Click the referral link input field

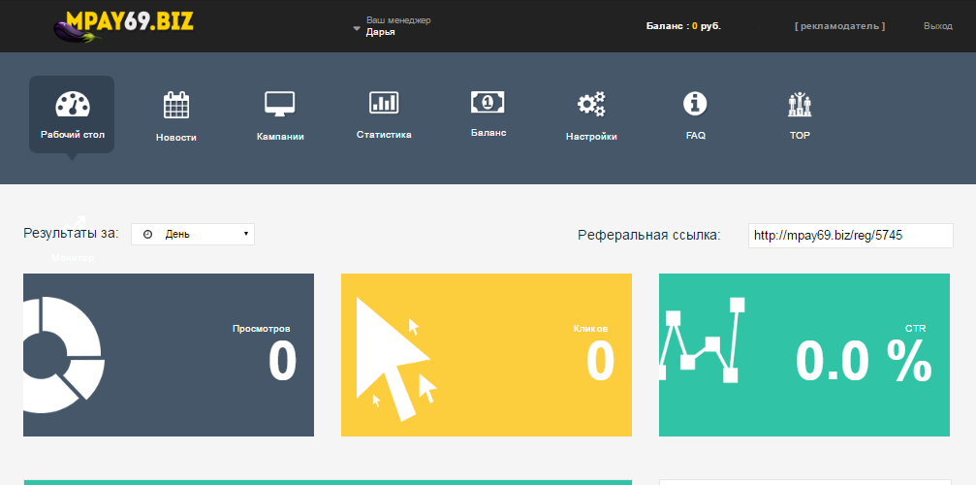click(x=850, y=236)
